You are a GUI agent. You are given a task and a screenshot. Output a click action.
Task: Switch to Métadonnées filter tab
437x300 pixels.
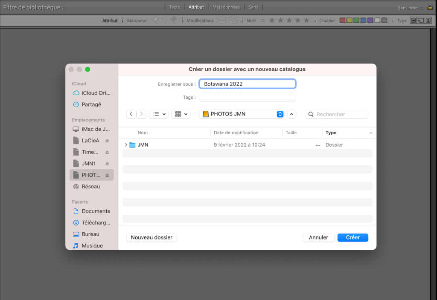(226, 7)
